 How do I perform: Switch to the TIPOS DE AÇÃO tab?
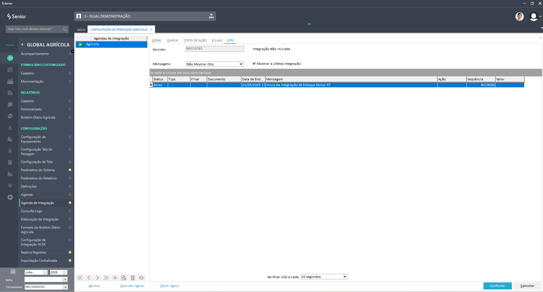pos(195,40)
